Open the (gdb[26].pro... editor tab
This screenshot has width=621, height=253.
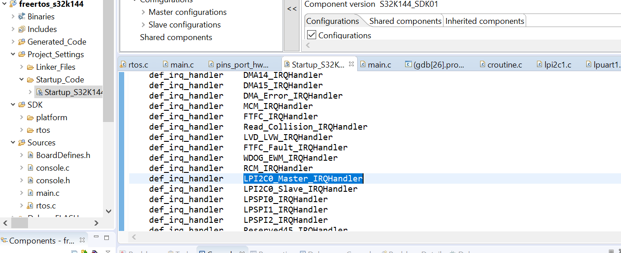tap(435, 64)
